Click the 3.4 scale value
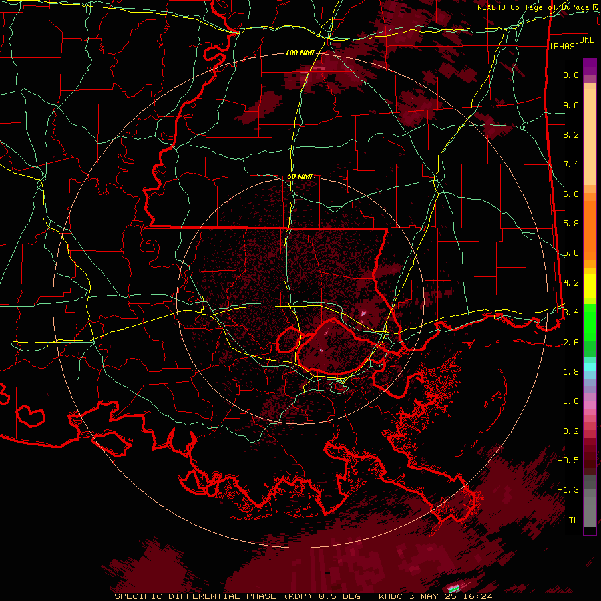601x601 pixels. [x=571, y=313]
